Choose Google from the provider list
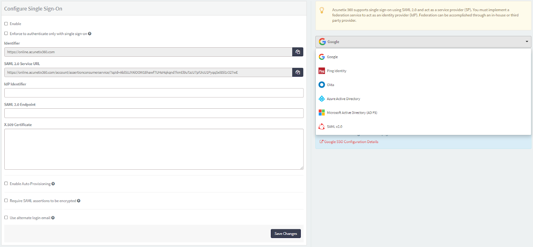 (423, 57)
